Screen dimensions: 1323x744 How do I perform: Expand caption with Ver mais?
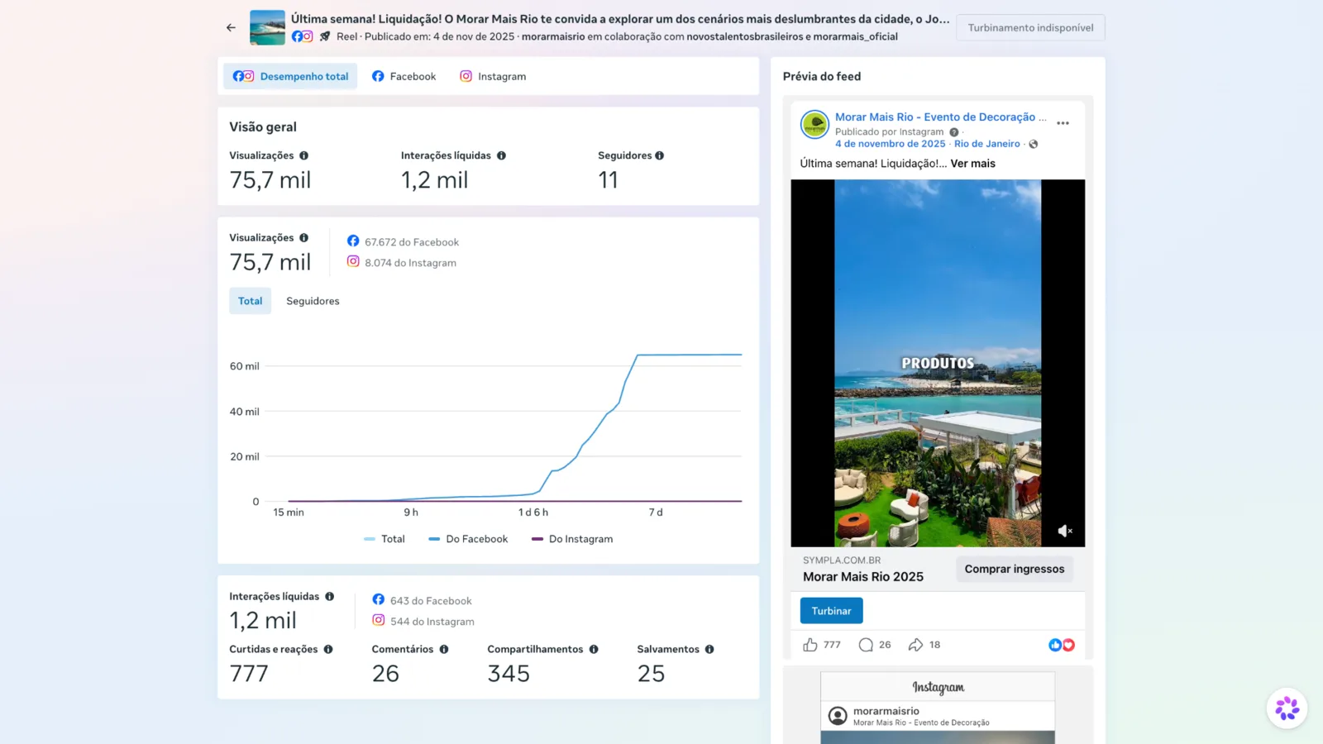pyautogui.click(x=973, y=164)
